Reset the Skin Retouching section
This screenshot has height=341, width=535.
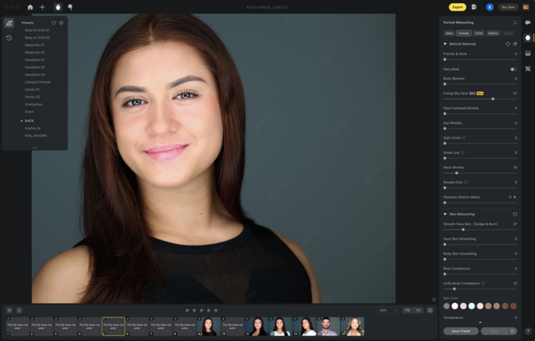click(515, 214)
